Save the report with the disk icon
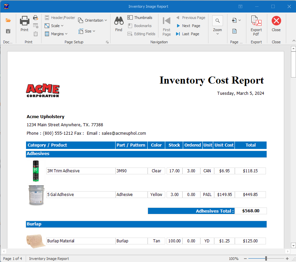 click(8, 31)
